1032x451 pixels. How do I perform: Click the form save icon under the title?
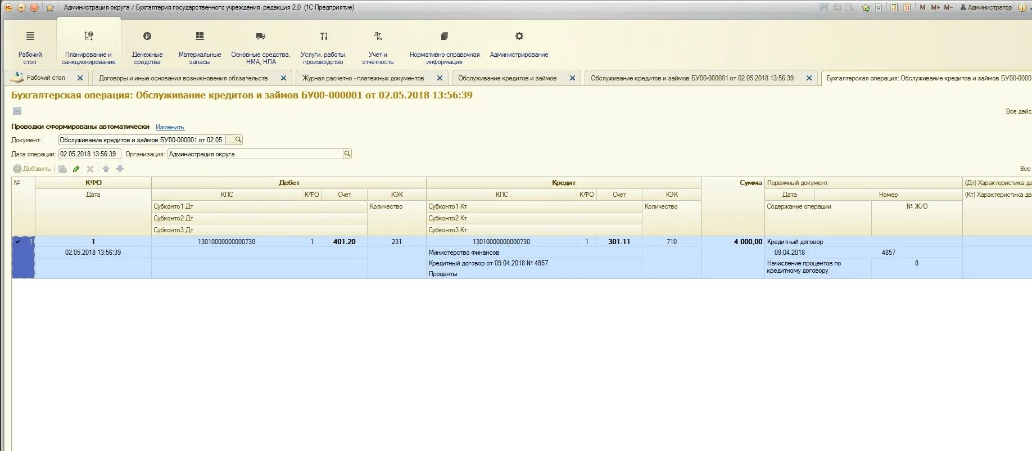click(17, 111)
